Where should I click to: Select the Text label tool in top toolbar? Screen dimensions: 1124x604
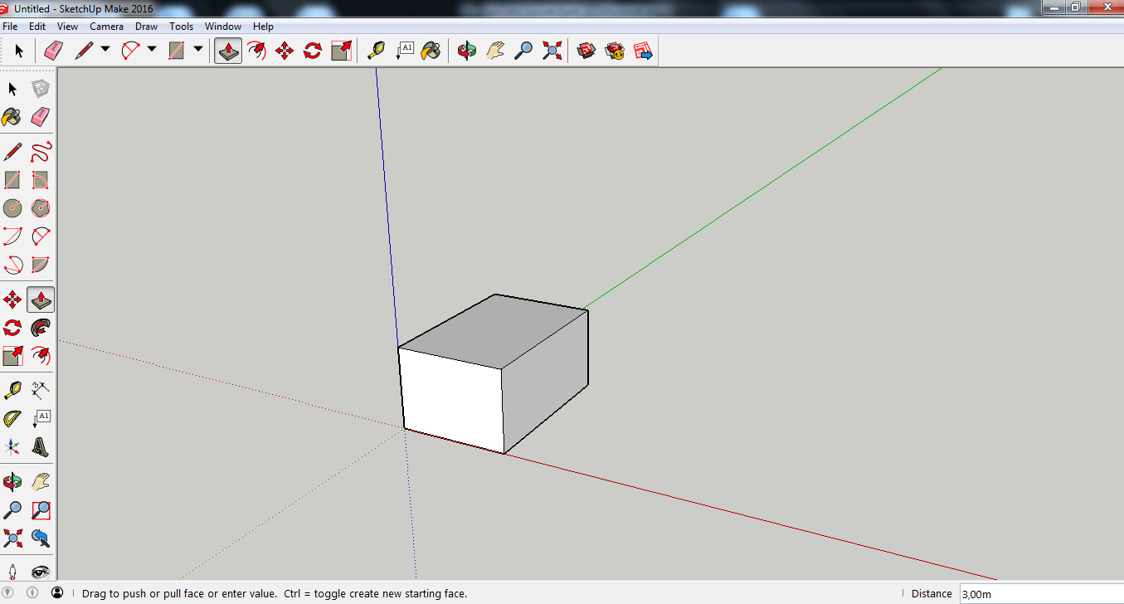(404, 51)
